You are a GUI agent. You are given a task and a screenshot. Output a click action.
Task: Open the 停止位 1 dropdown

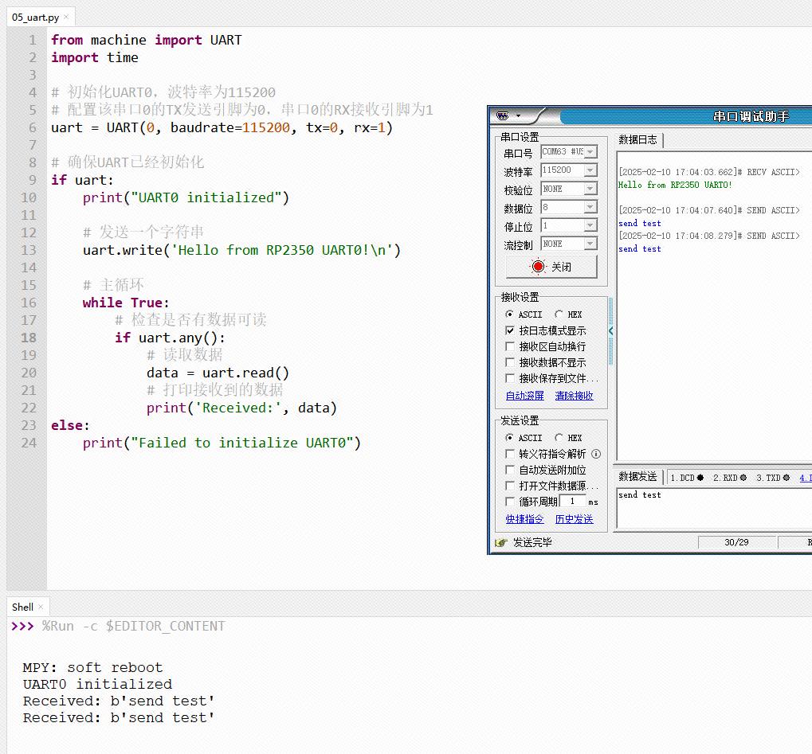(x=590, y=225)
